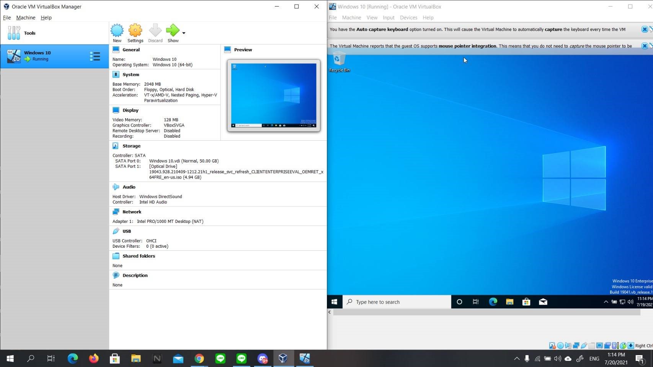Viewport: 653px width, 367px height.
Task: Open the guest Windows Start button
Action: pyautogui.click(x=334, y=302)
